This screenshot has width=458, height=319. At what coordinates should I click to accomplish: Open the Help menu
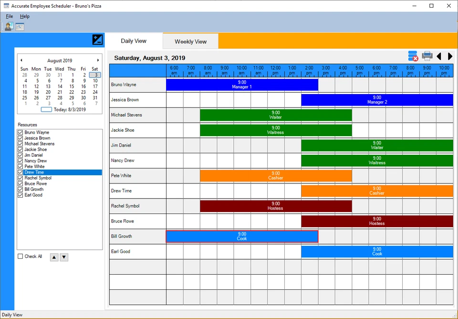[24, 16]
